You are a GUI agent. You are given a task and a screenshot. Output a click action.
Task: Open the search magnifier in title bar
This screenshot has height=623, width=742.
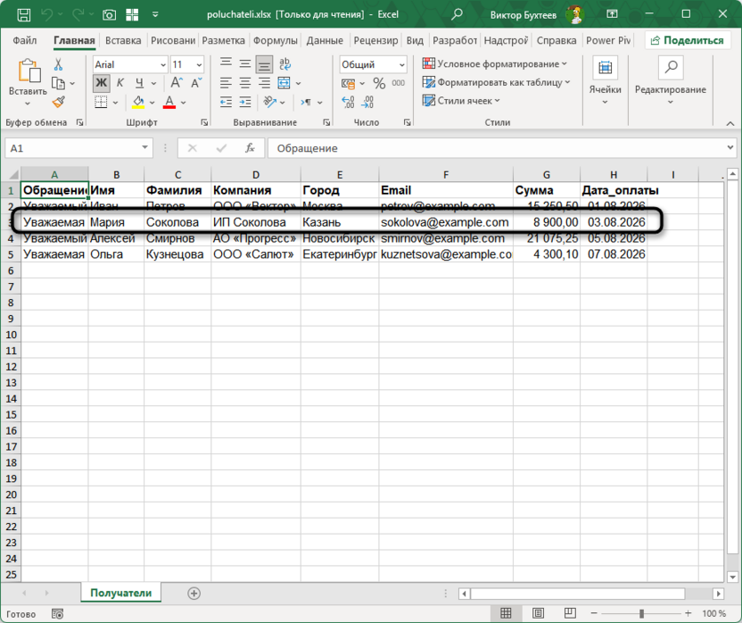[x=457, y=14]
